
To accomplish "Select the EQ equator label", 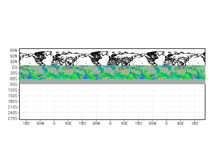I will pos(15,68).
